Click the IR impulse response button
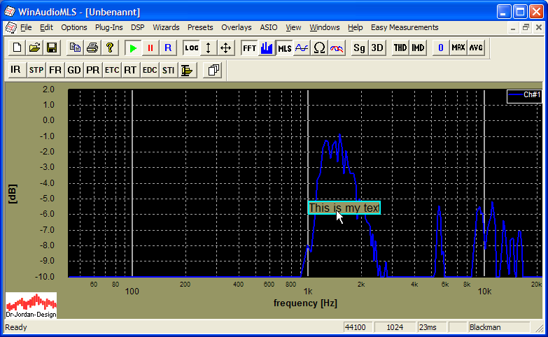The width and height of the screenshot is (548, 337). pyautogui.click(x=15, y=70)
